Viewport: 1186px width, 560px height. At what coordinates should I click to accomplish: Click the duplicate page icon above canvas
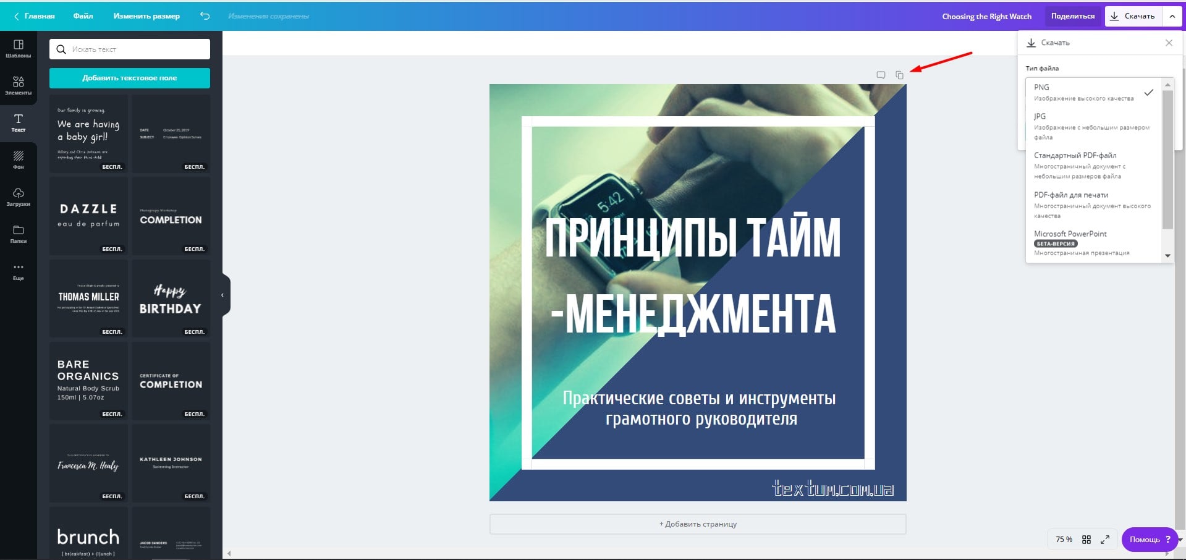899,75
